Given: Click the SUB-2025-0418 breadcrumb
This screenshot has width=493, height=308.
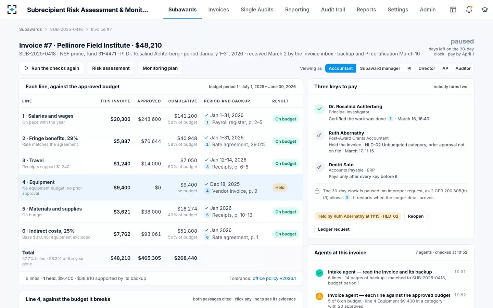Looking at the screenshot, I should (66, 29).
